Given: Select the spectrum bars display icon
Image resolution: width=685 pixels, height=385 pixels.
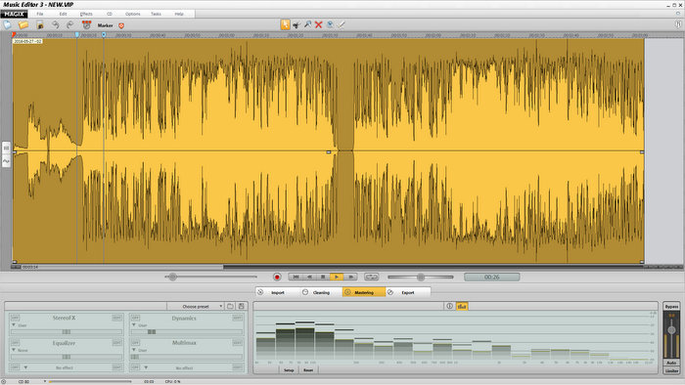Looking at the screenshot, I should pyautogui.click(x=462, y=306).
